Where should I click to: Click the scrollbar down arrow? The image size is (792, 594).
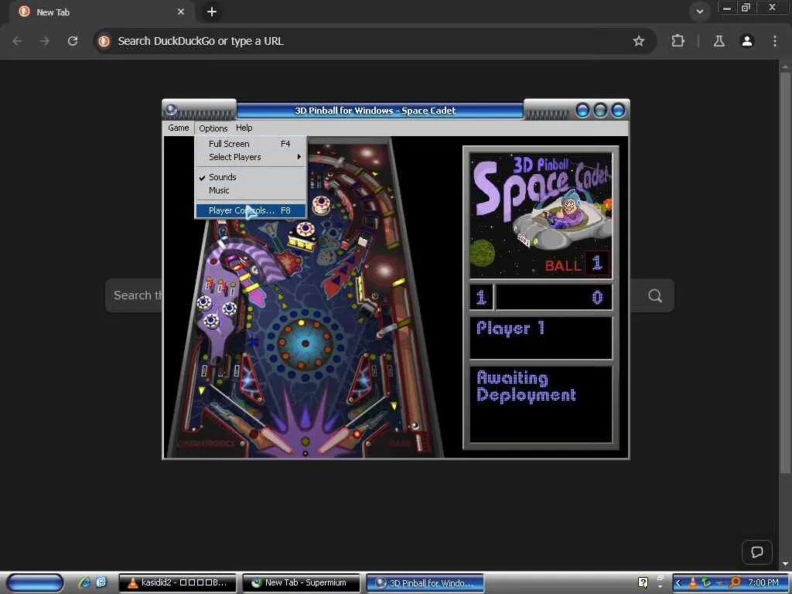pyautogui.click(x=784, y=564)
